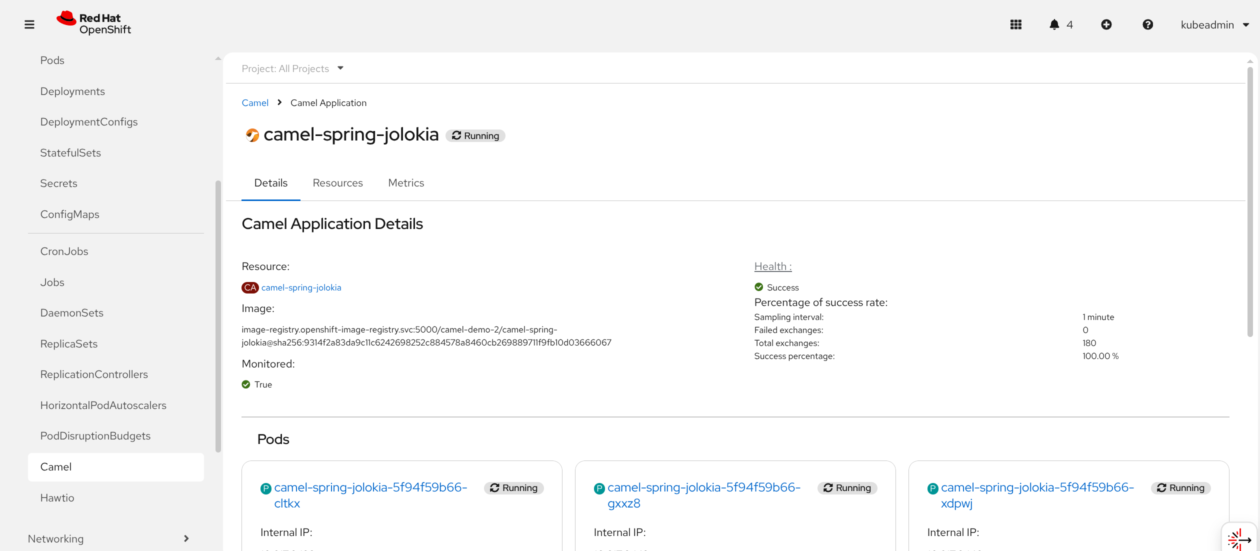This screenshot has height=551, width=1260.
Task: Open the camel-spring-jolokia resource link
Action: pos(301,287)
